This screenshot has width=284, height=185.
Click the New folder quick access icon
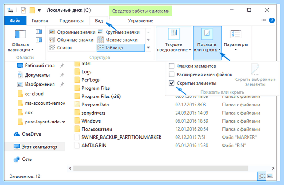coord(32,10)
